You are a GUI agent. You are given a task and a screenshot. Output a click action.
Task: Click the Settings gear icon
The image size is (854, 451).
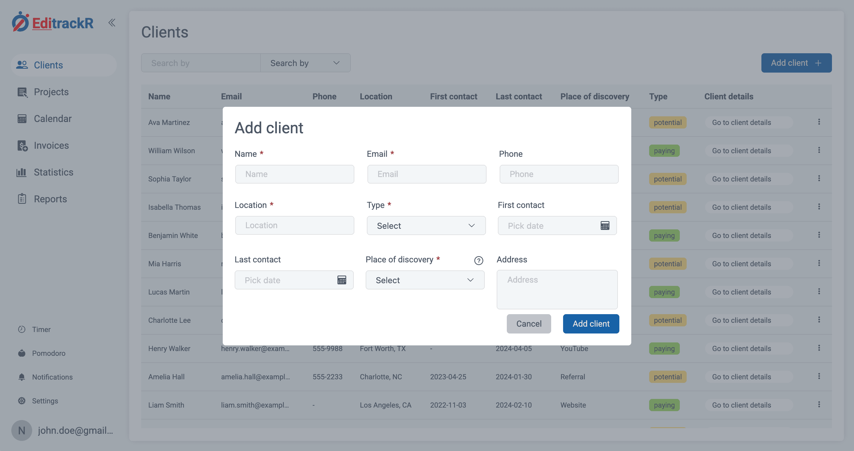pos(22,401)
